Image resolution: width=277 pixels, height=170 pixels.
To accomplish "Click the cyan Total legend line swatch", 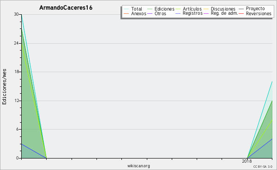I will pyautogui.click(x=126, y=9).
